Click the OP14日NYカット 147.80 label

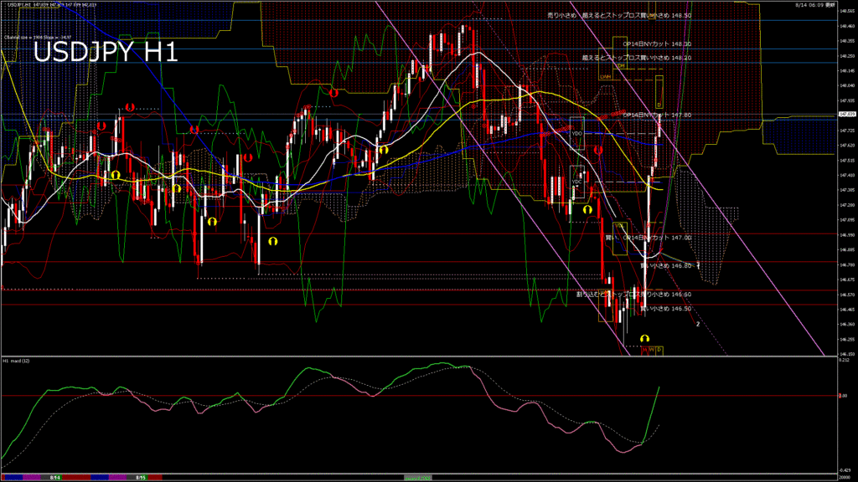[657, 114]
